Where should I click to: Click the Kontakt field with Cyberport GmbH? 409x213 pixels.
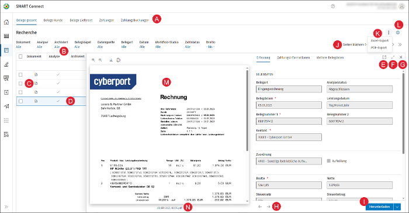click(x=289, y=137)
